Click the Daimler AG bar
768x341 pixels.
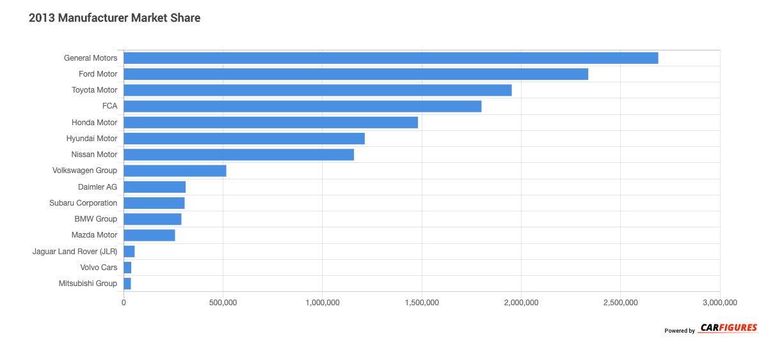(154, 187)
